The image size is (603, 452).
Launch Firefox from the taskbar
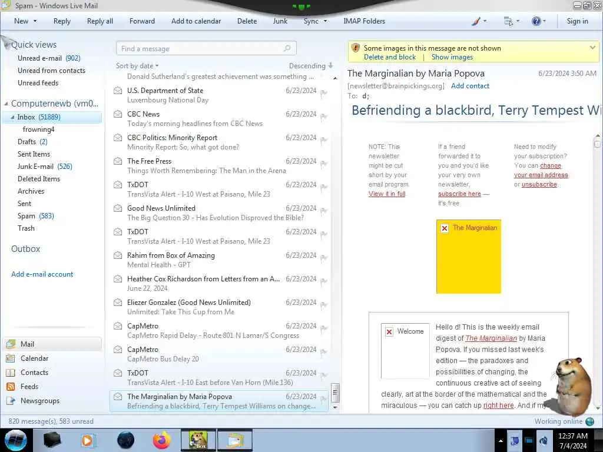(162, 440)
